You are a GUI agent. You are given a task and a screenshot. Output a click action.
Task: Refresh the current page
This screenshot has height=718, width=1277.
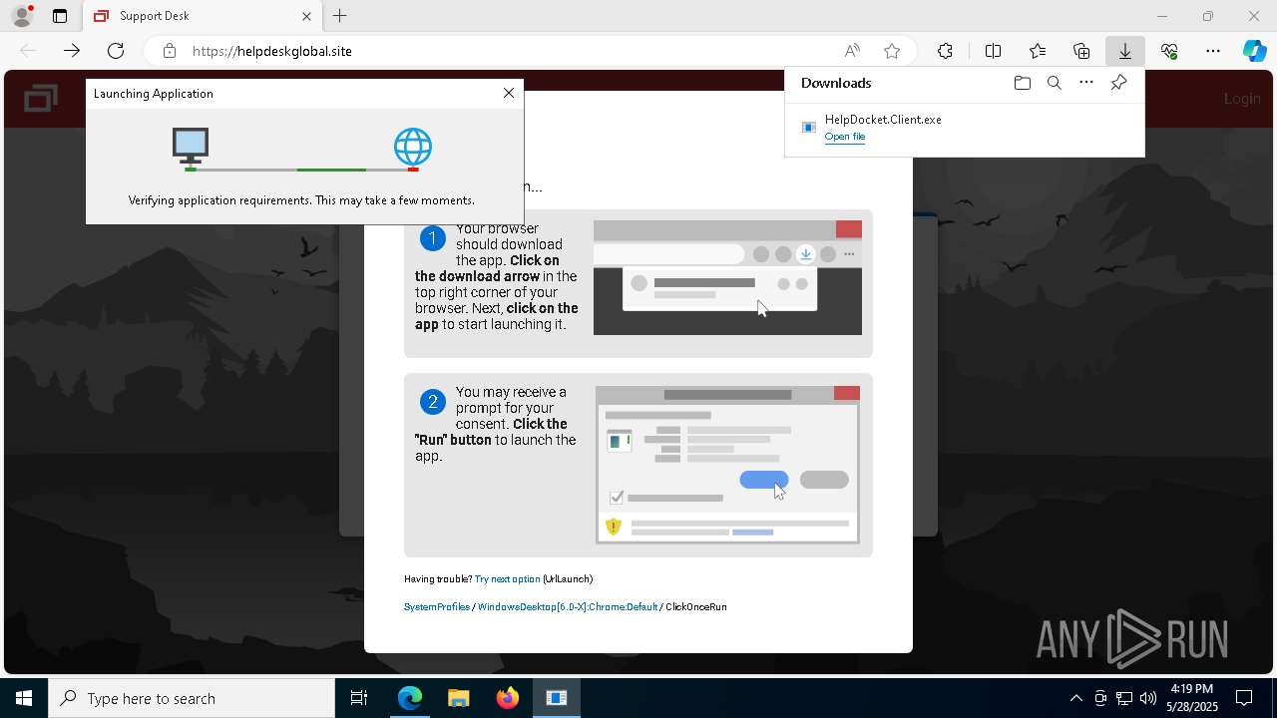pyautogui.click(x=116, y=51)
